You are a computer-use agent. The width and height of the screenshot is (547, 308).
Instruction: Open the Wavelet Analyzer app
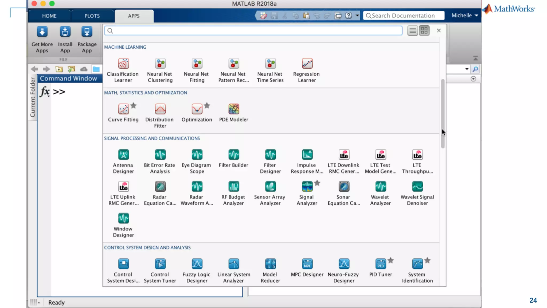coord(381,193)
